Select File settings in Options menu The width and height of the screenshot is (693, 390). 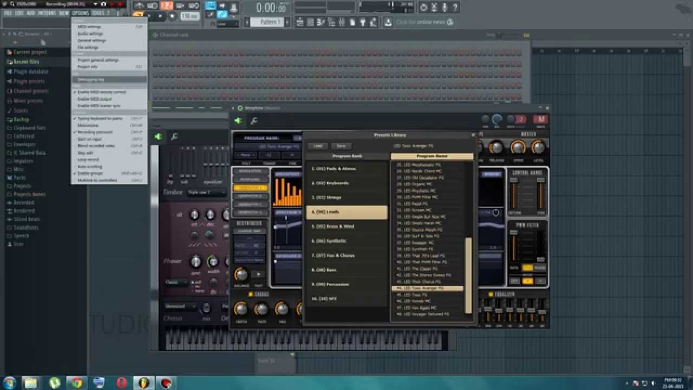(x=109, y=48)
